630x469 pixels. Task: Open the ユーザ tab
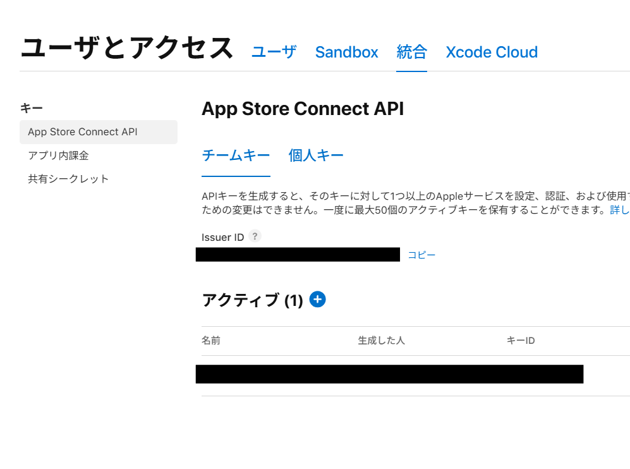point(274,52)
